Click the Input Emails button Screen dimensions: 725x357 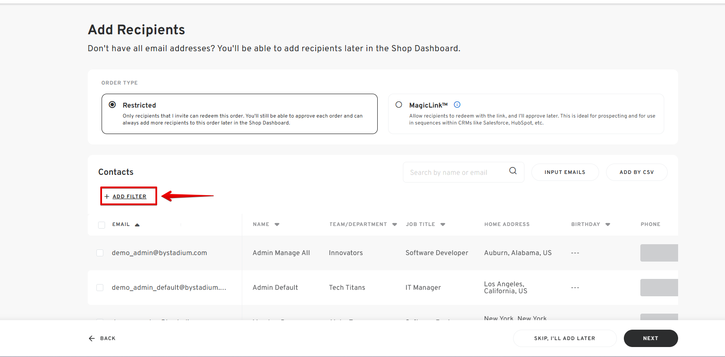pyautogui.click(x=565, y=172)
